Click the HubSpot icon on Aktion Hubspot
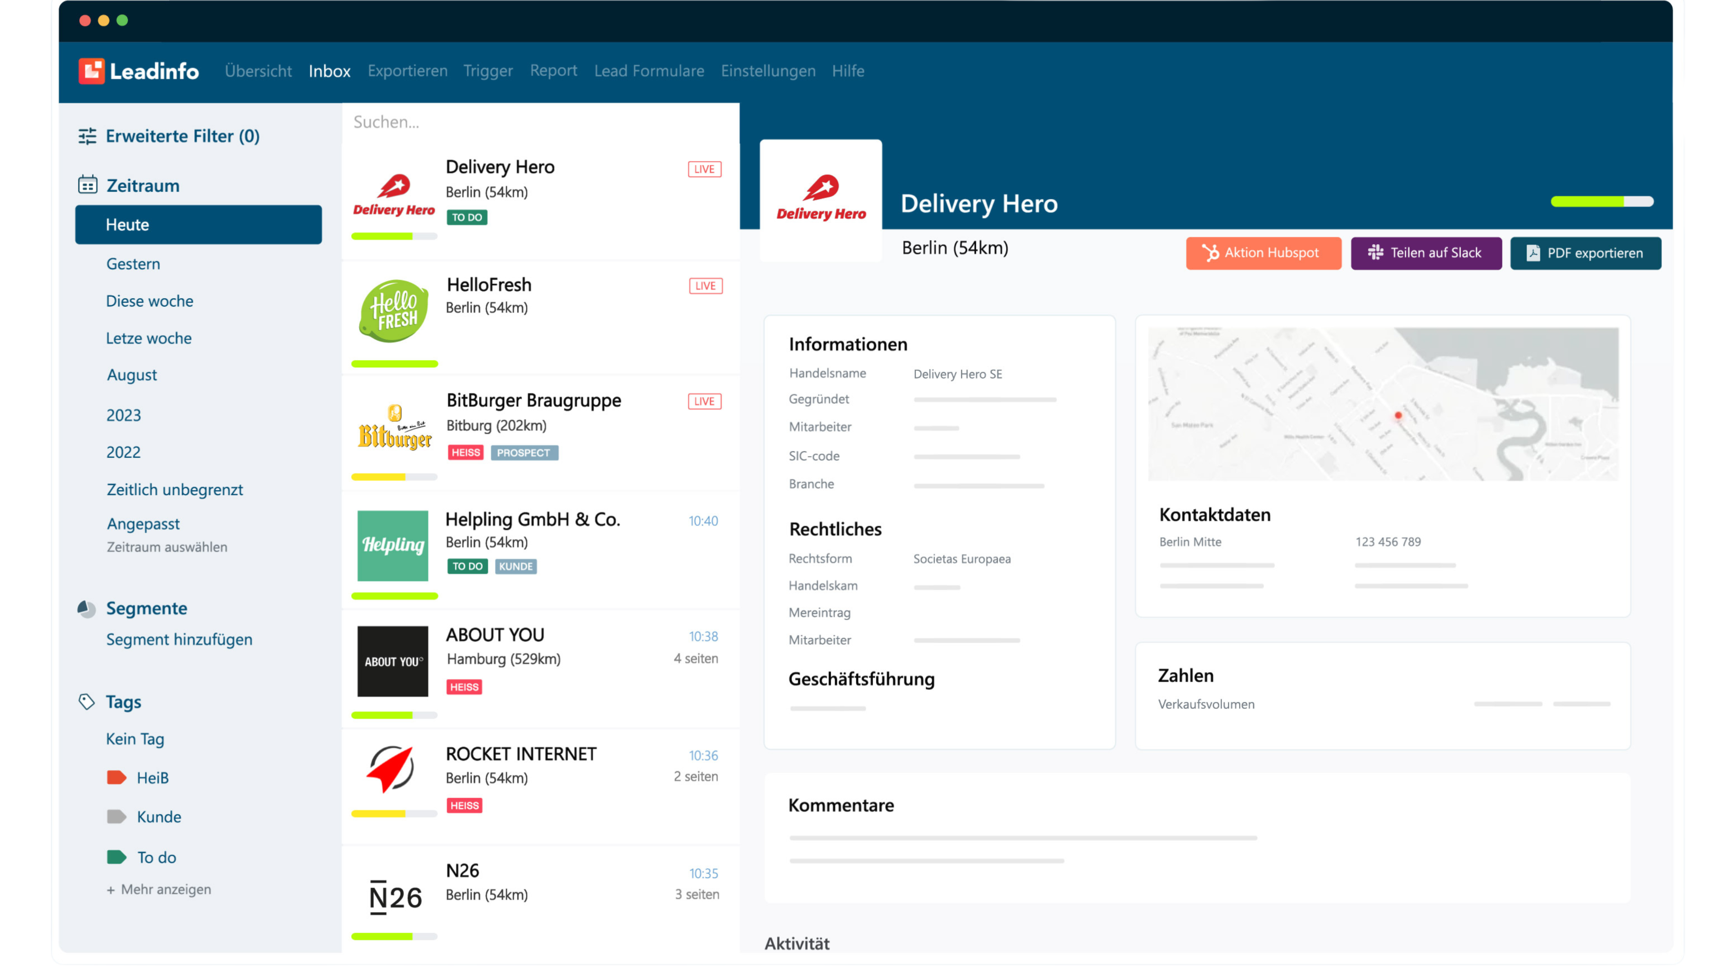Image resolution: width=1724 pixels, height=969 pixels. (1210, 253)
